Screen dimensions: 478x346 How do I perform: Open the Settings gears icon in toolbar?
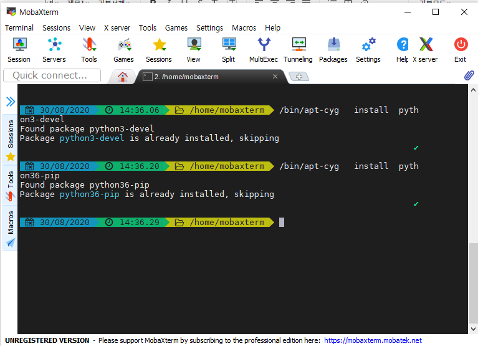pyautogui.click(x=368, y=50)
